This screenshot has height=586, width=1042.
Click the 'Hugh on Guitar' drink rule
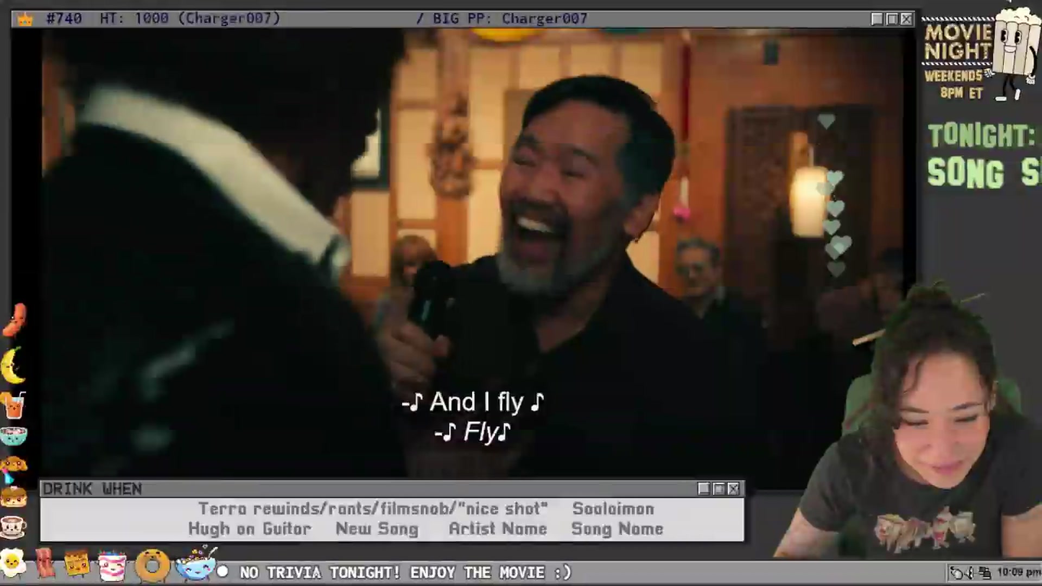pos(250,529)
